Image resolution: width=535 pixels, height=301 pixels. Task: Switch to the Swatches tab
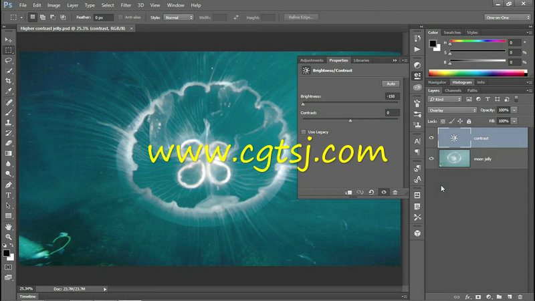[452, 32]
